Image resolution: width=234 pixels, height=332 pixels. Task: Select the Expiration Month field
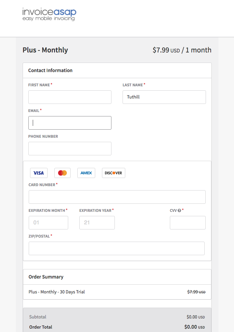tap(48, 223)
